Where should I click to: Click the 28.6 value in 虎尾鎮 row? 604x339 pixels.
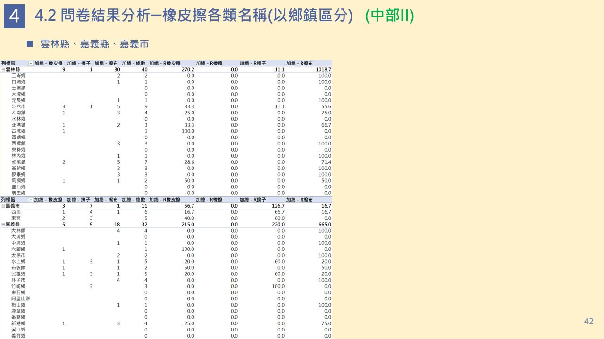point(189,162)
